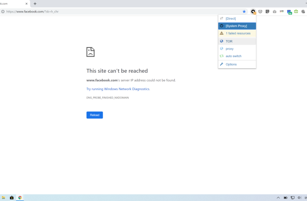Viewport: 307px width, 201px height.
Task: Open the 1 failed resources notice
Action: point(237,33)
